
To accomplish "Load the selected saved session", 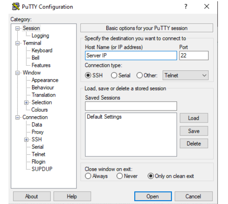I will (x=194, y=118).
